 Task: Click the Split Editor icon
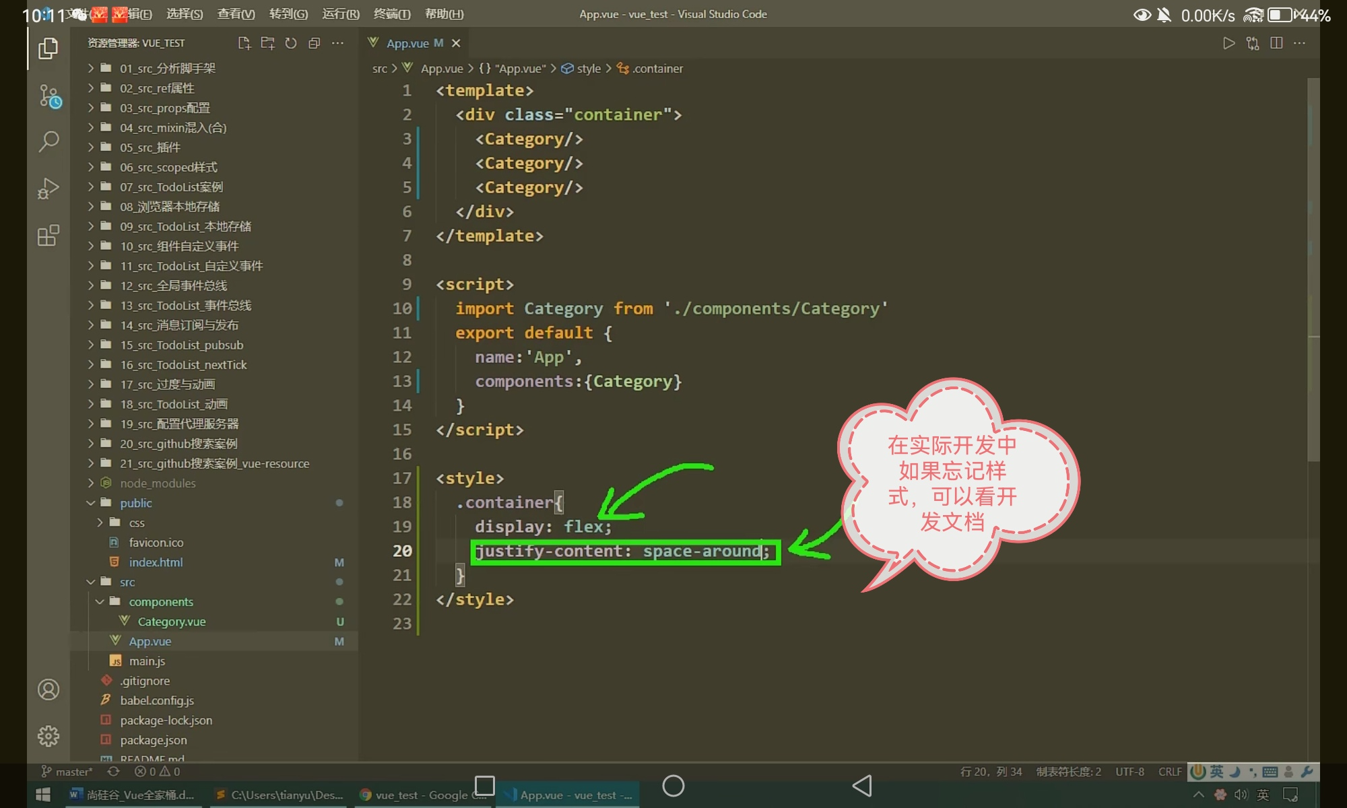click(x=1276, y=43)
